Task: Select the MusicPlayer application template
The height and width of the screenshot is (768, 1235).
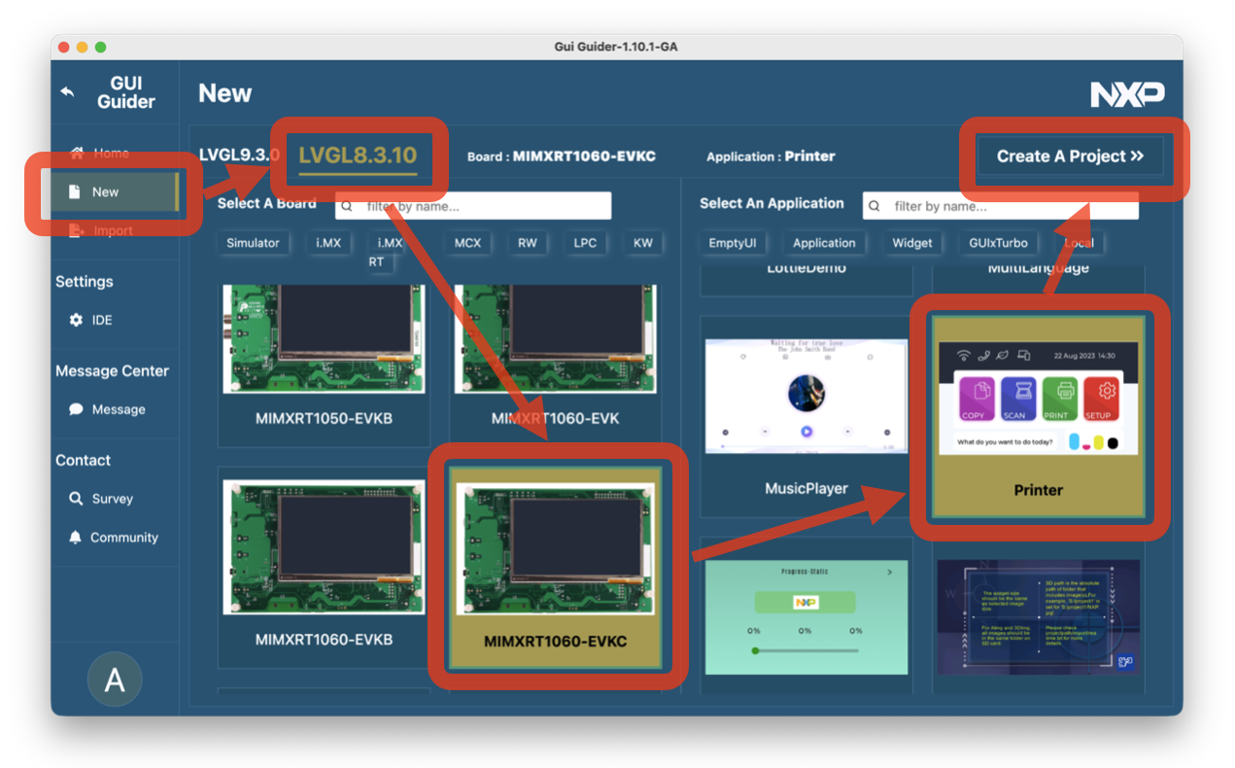Action: (806, 416)
